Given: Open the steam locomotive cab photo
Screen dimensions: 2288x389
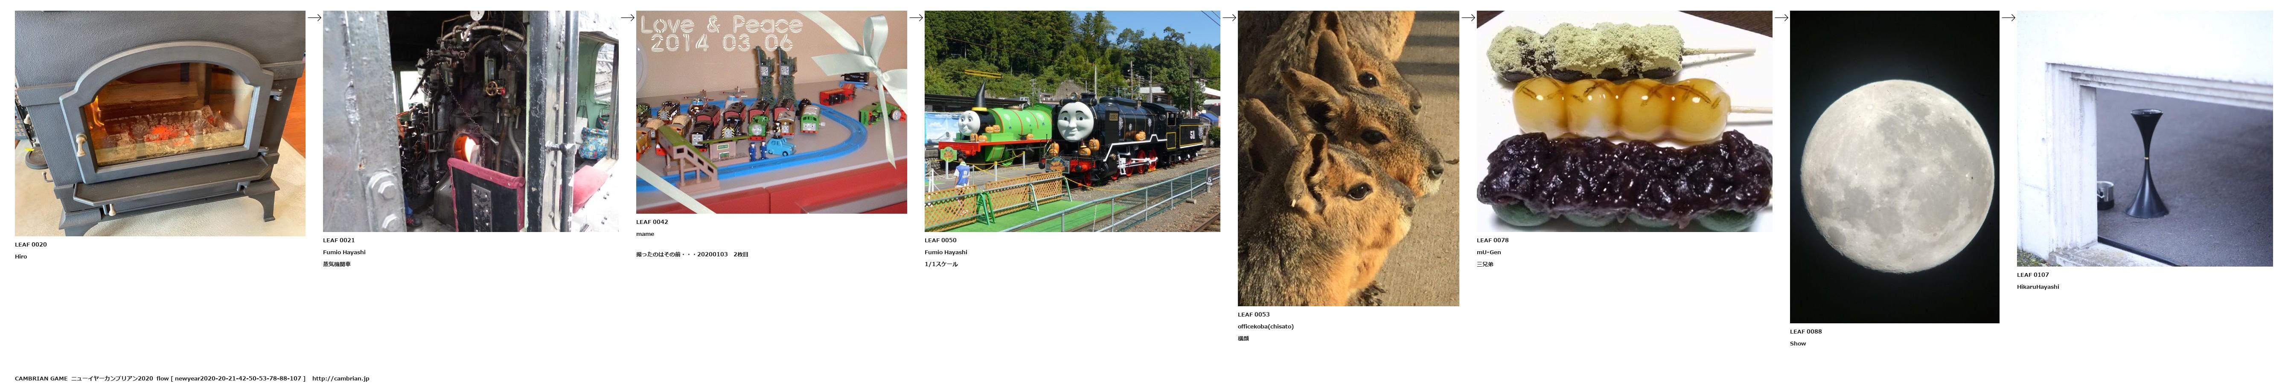Looking at the screenshot, I should pyautogui.click(x=471, y=122).
